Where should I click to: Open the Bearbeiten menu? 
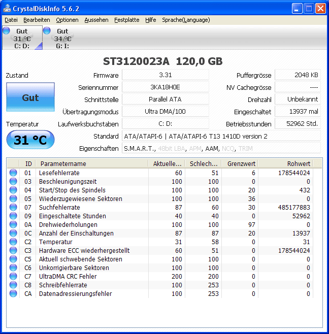coord(37,20)
